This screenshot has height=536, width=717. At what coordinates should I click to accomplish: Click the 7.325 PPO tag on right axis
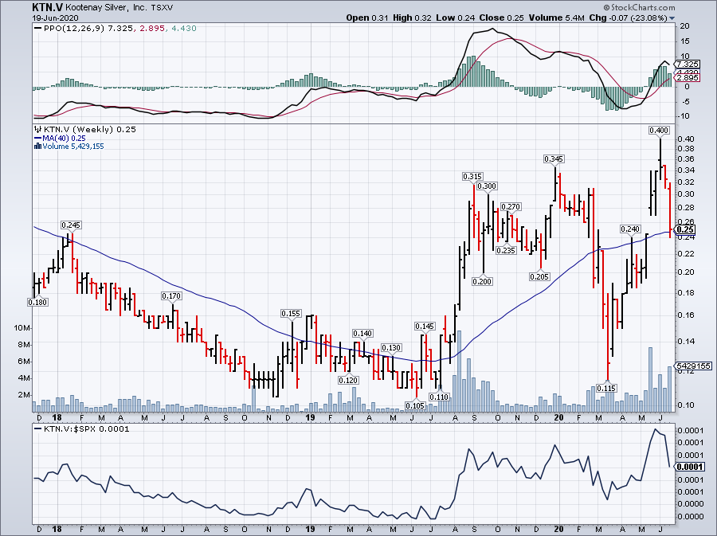[x=688, y=64]
